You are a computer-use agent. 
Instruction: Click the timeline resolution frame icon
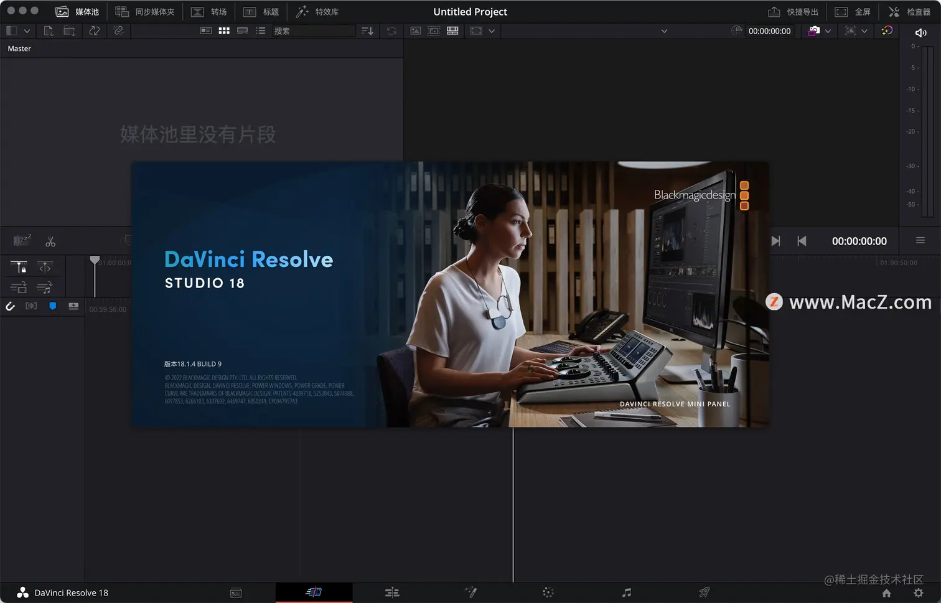point(850,30)
